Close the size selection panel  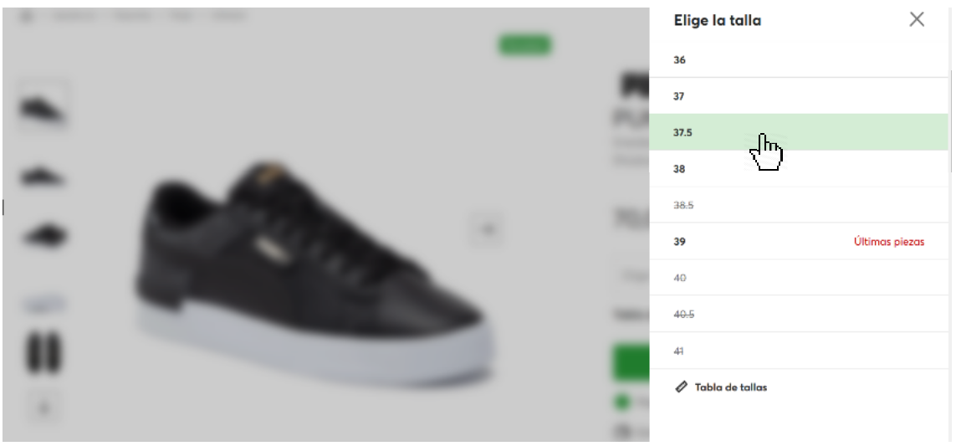click(917, 19)
